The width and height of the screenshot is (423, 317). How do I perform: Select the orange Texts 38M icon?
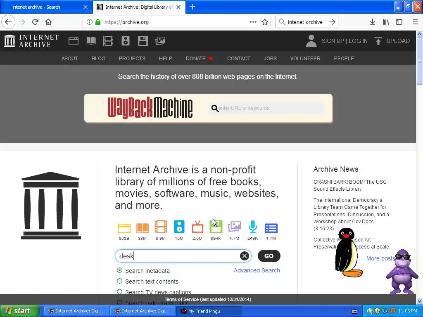(x=143, y=228)
